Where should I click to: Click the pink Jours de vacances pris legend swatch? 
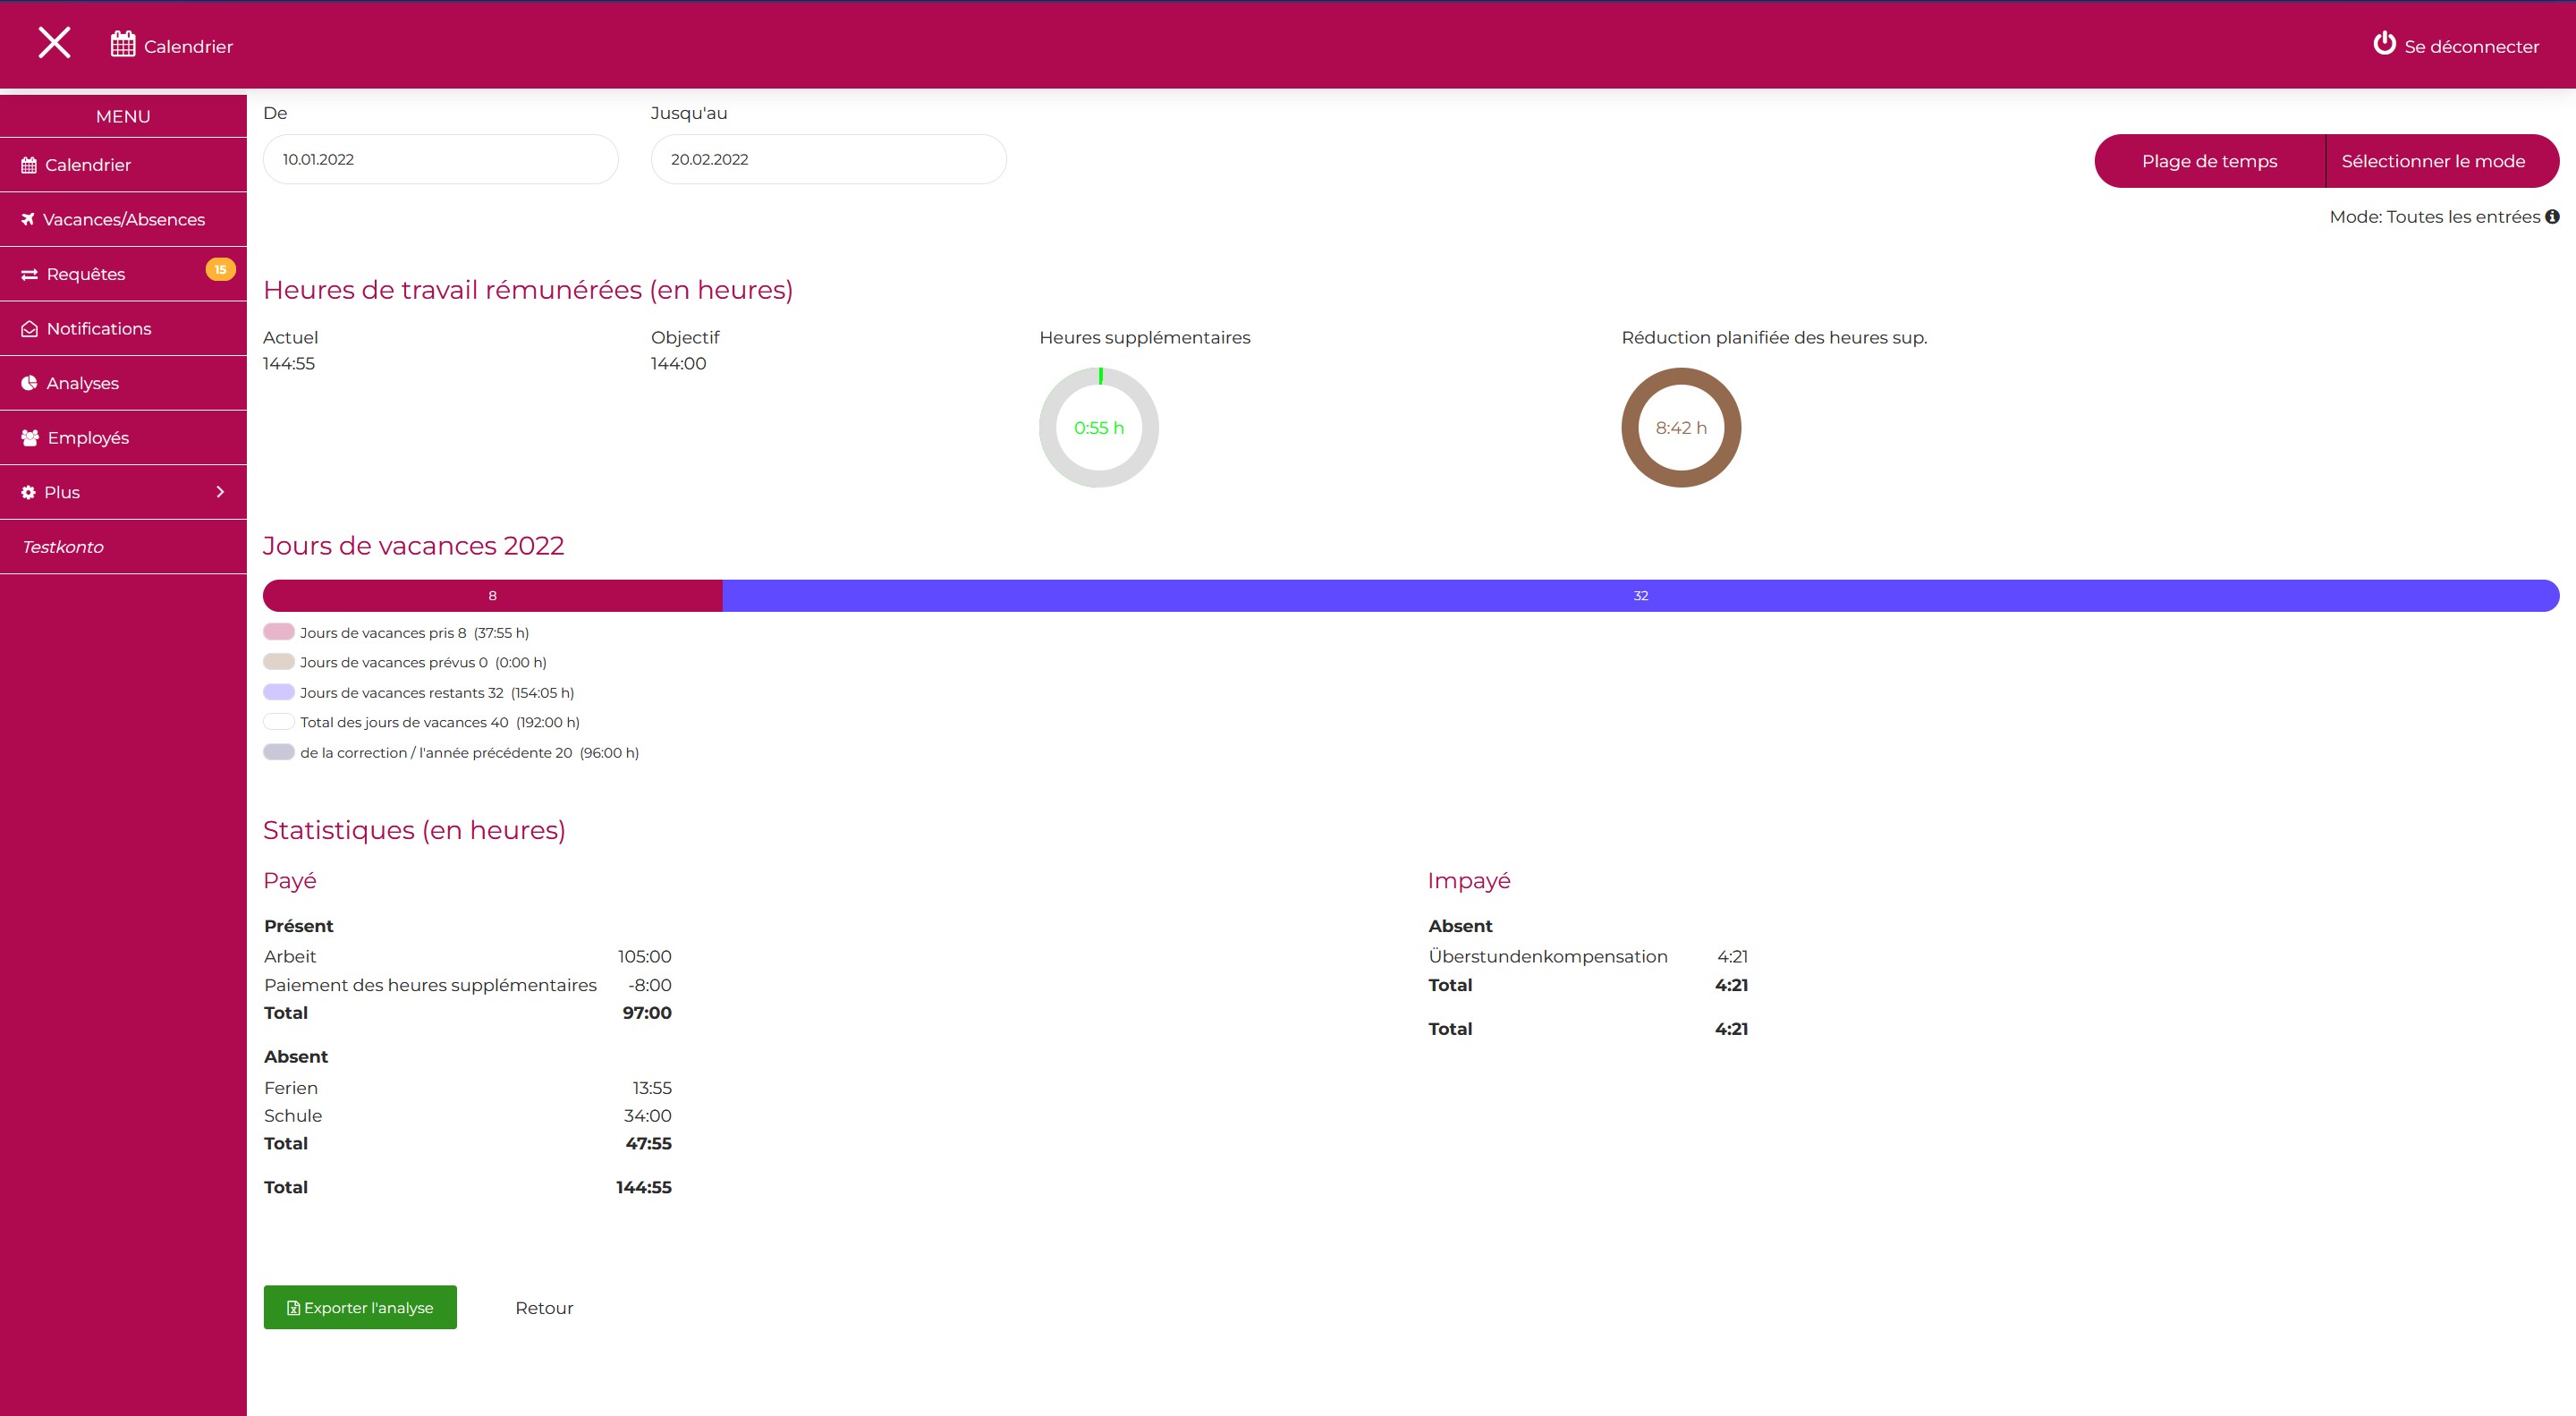(x=279, y=632)
